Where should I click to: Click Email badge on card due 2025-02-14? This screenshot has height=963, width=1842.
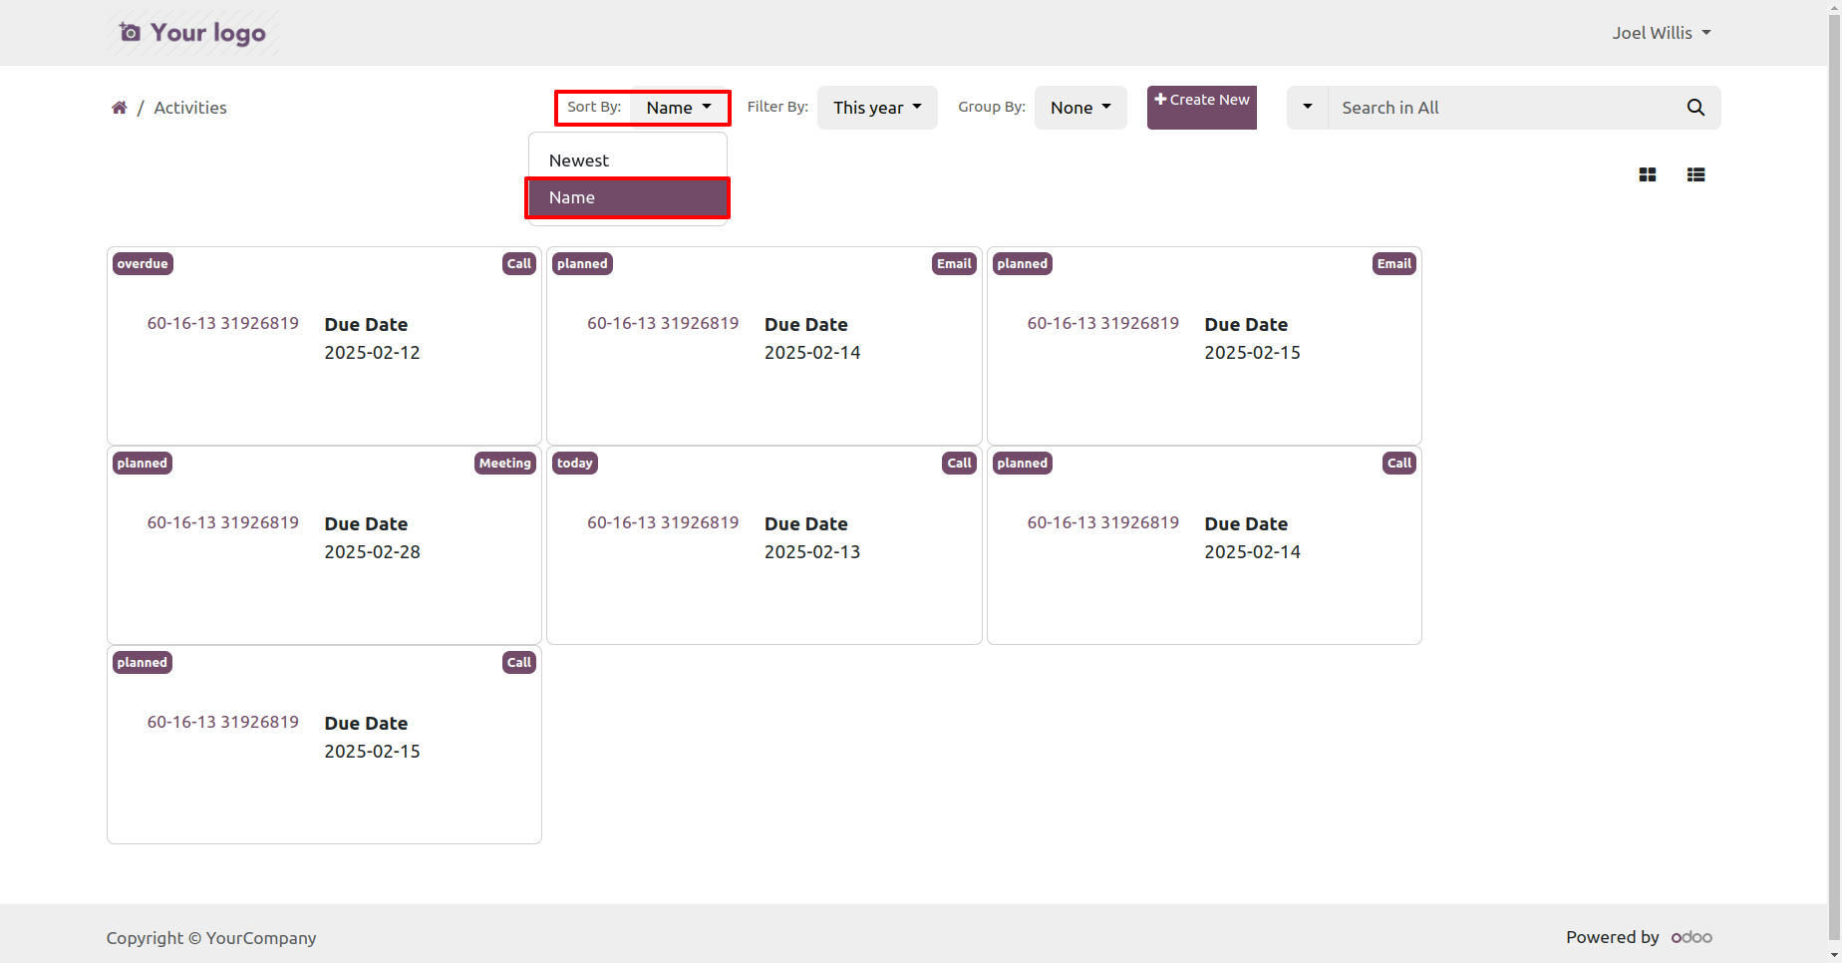click(x=954, y=264)
